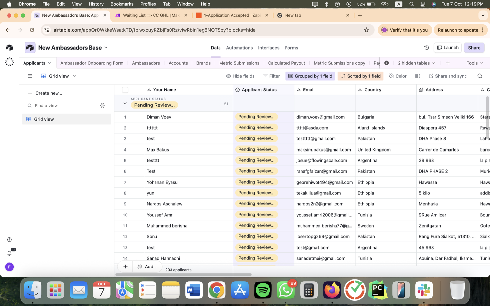Switch to the Interfaces tab
490x306 pixels.
(269, 48)
